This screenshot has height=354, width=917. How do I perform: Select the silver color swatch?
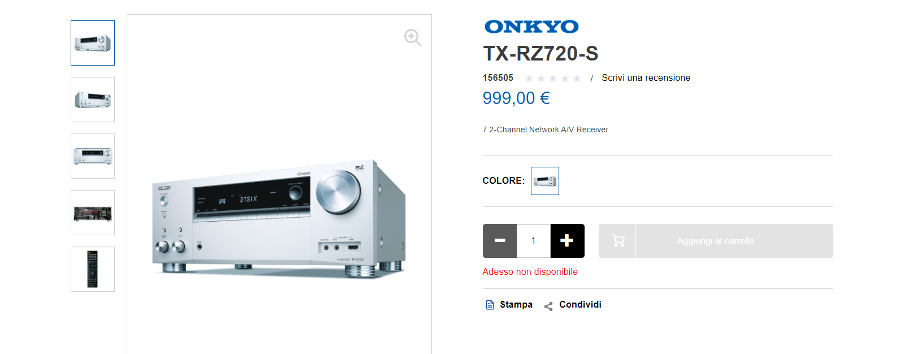point(545,181)
